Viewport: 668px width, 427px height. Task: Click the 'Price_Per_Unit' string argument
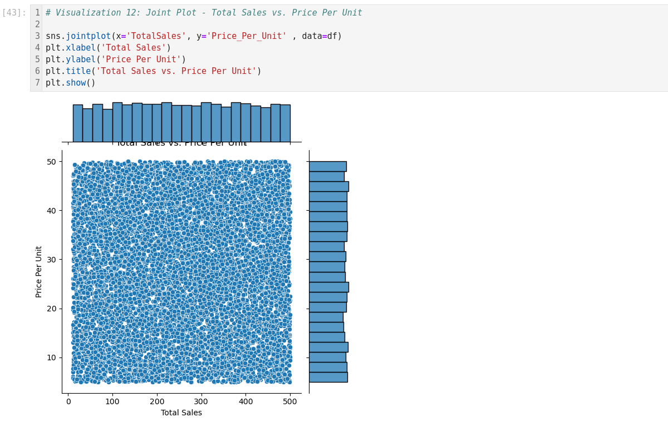tap(247, 36)
